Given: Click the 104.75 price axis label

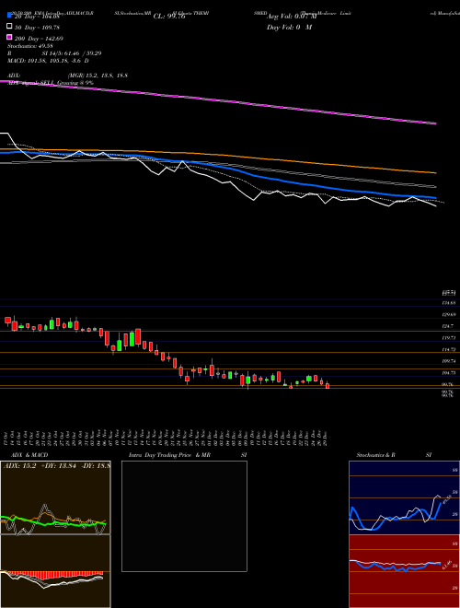Looking at the screenshot, I should click(x=448, y=373).
